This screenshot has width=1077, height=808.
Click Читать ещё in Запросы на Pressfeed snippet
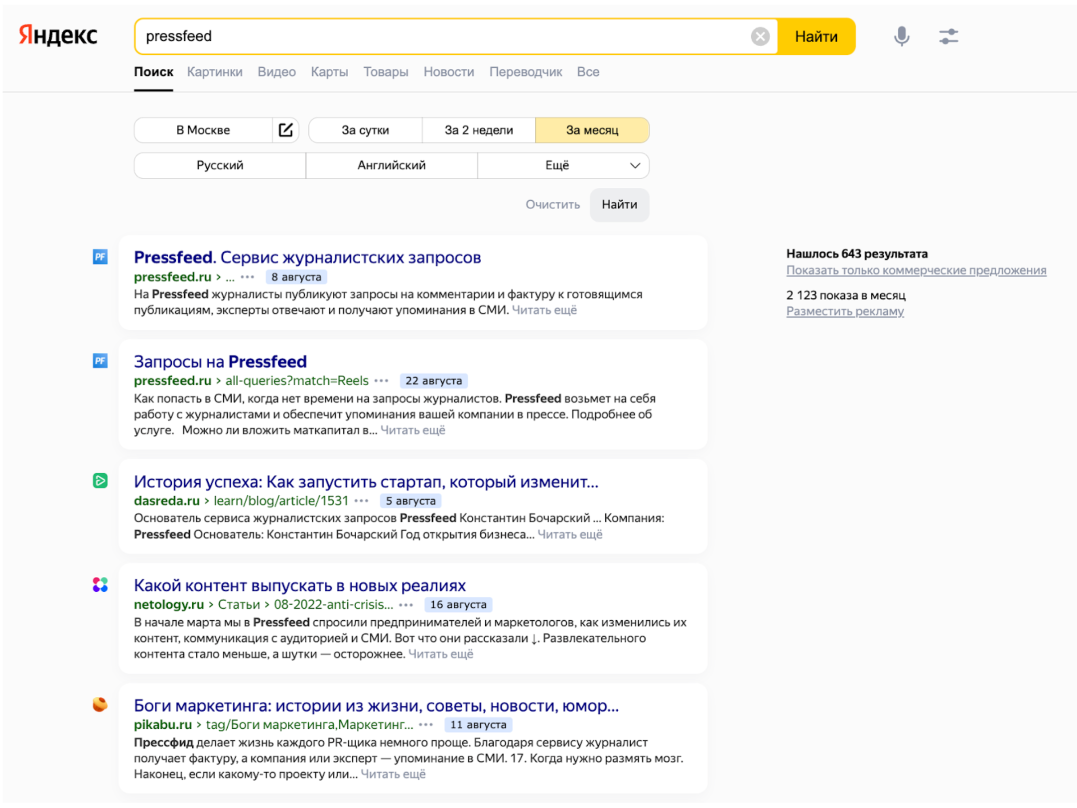click(x=413, y=430)
